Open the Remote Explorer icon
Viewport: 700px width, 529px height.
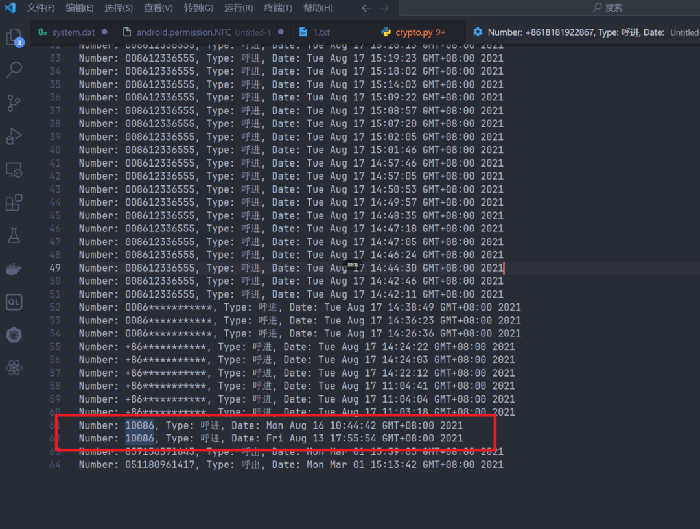(14, 170)
